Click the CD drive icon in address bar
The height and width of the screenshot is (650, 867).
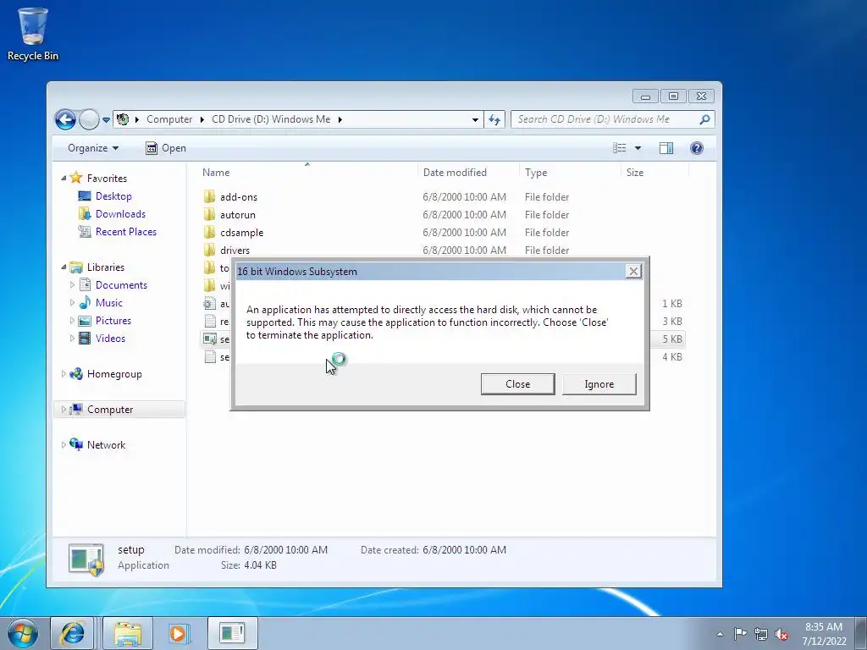[123, 119]
